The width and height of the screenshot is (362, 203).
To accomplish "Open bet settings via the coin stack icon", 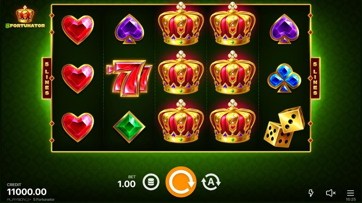I will (x=151, y=182).
